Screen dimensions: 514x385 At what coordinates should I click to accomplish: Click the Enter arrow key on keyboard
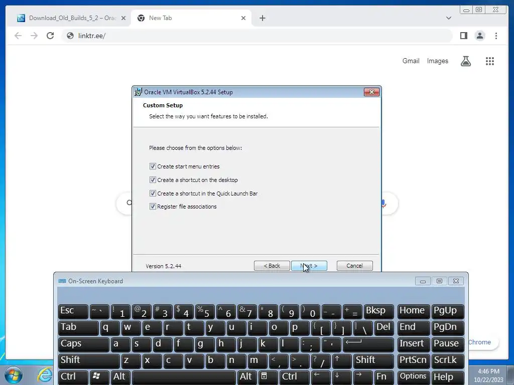pyautogui.click(x=368, y=344)
